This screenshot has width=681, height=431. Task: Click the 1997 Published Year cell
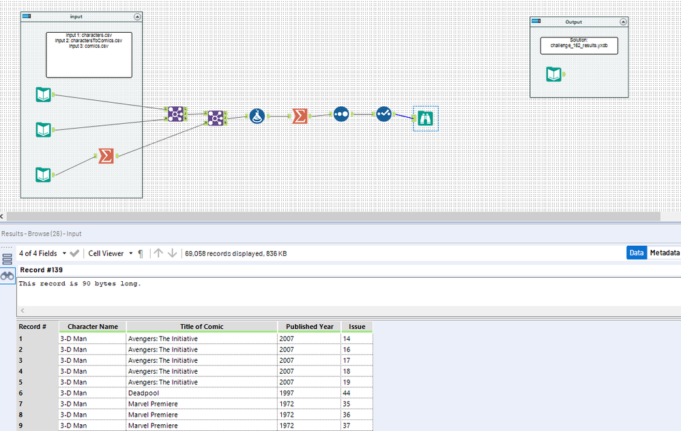click(309, 393)
